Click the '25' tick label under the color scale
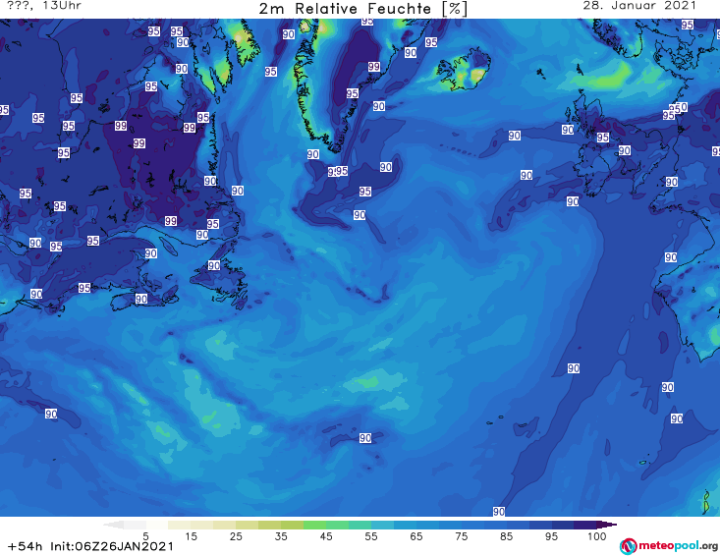720x556 pixels. (x=236, y=536)
